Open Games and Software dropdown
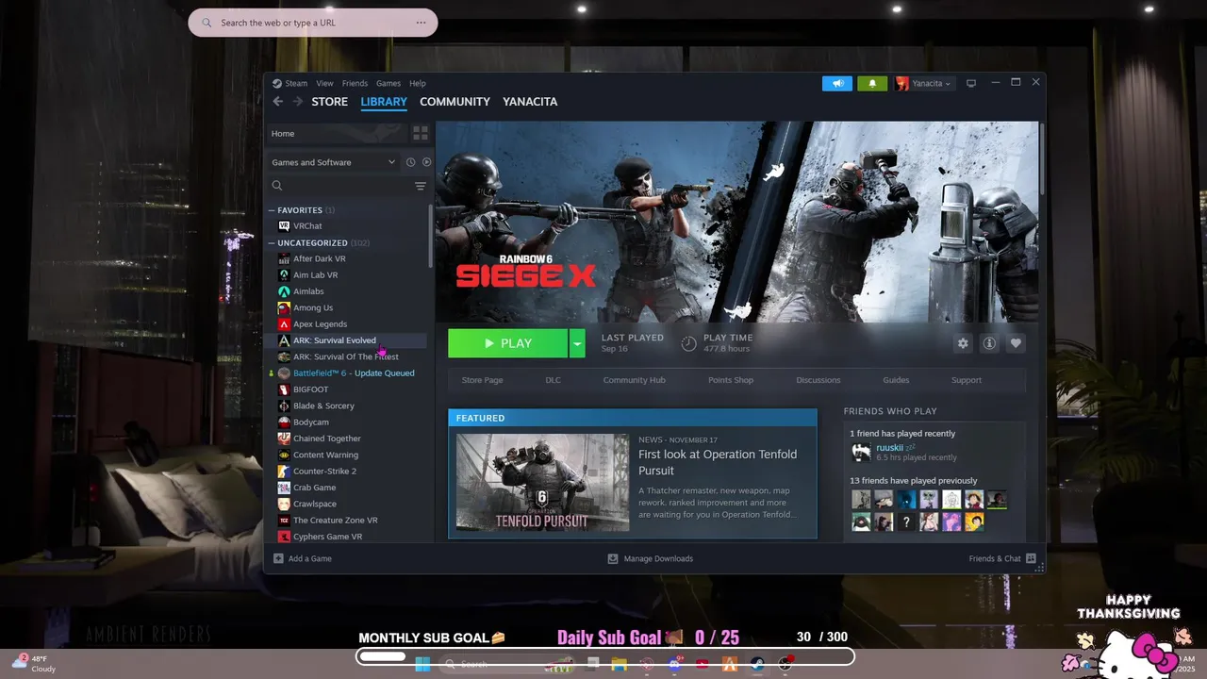This screenshot has width=1207, height=679. pos(334,162)
